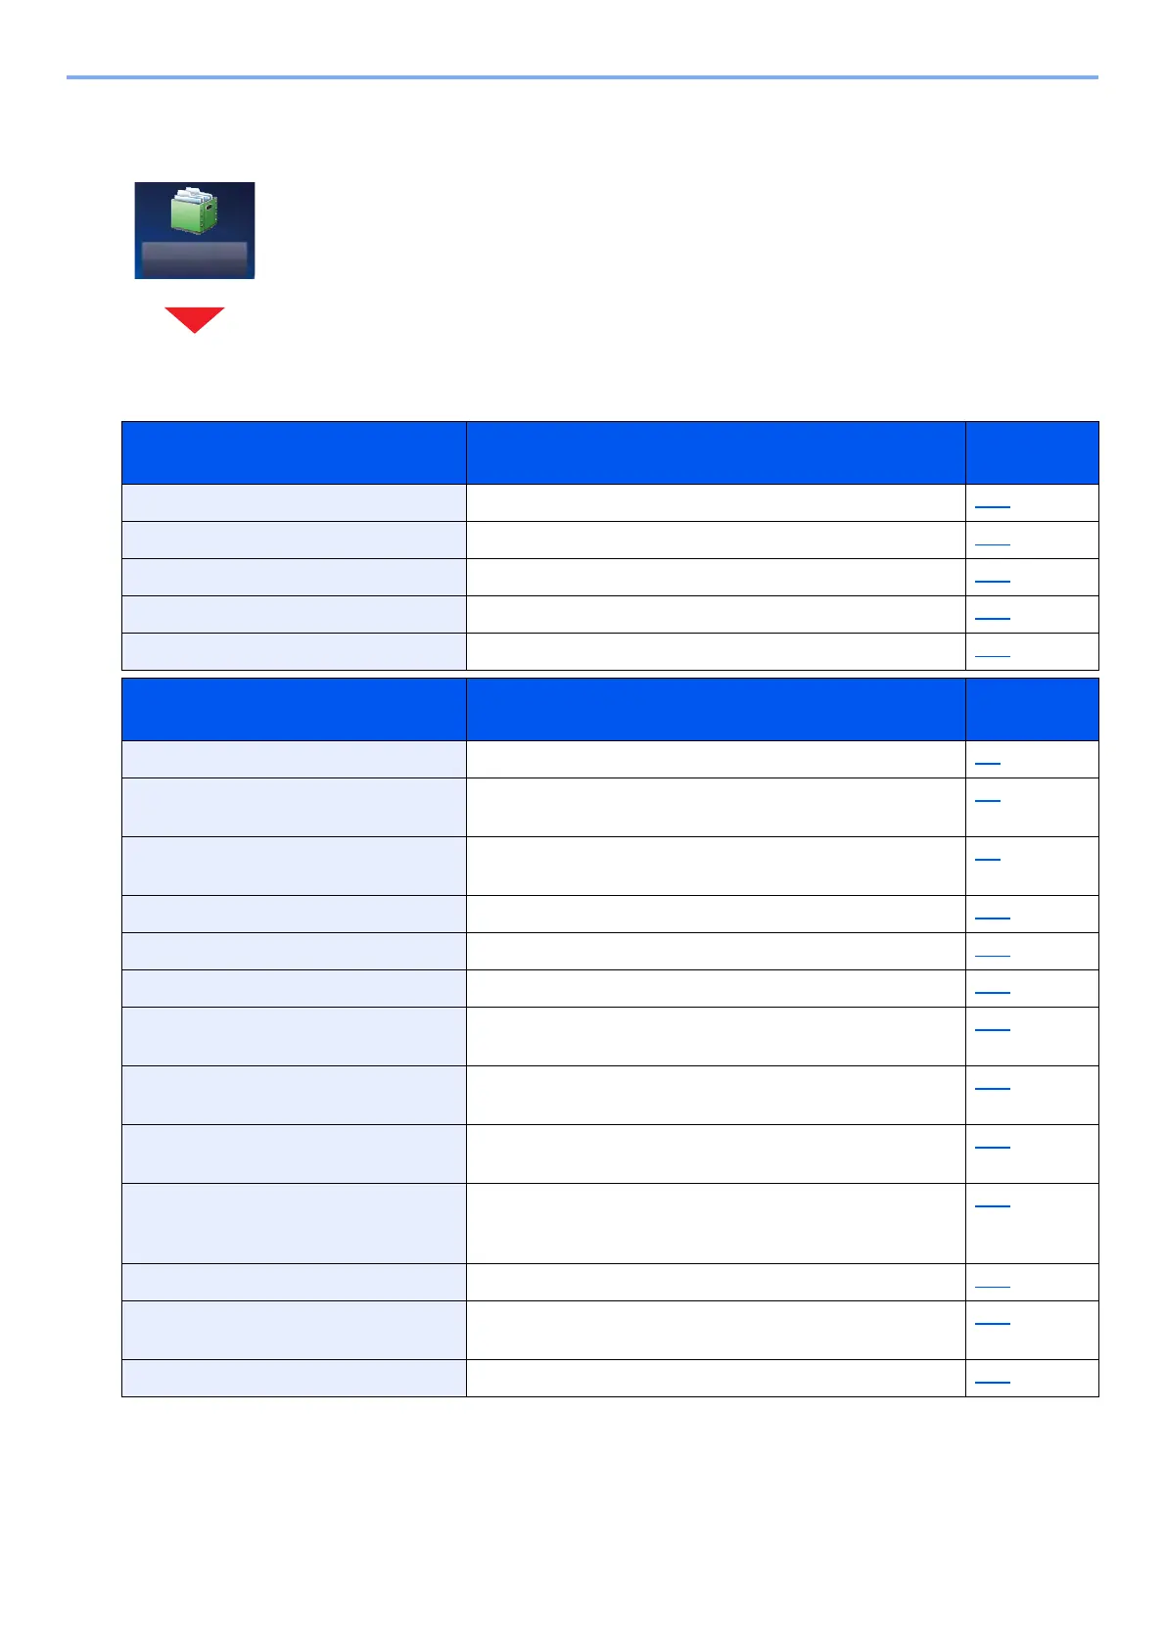
Task: Open page link in first table's fourth row
Action: tap(993, 615)
